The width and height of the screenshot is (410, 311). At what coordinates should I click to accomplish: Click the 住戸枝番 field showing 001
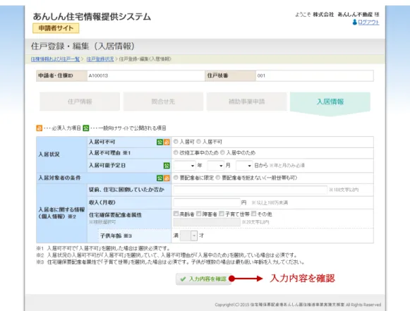point(315,75)
